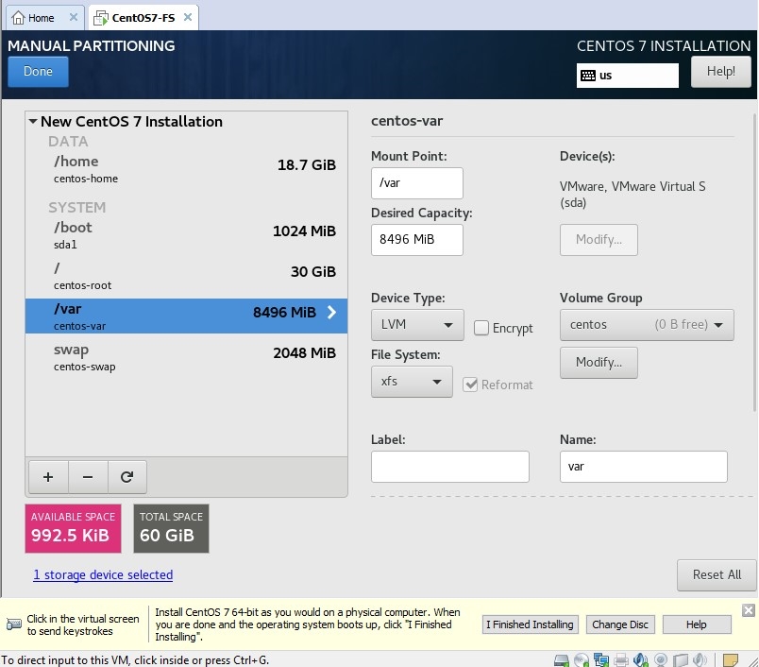The image size is (759, 667).
Task: Click the reload storage configuration icon
Action: point(126,477)
